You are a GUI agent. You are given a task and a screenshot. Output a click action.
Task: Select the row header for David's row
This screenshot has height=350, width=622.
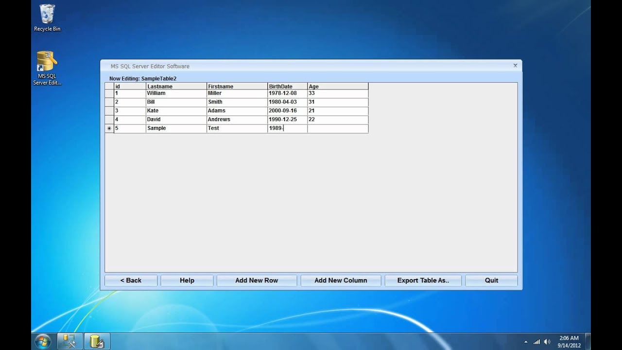(109, 120)
